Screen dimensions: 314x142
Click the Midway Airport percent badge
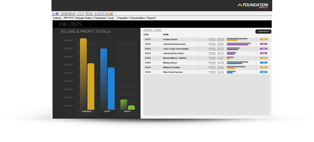[264, 63]
